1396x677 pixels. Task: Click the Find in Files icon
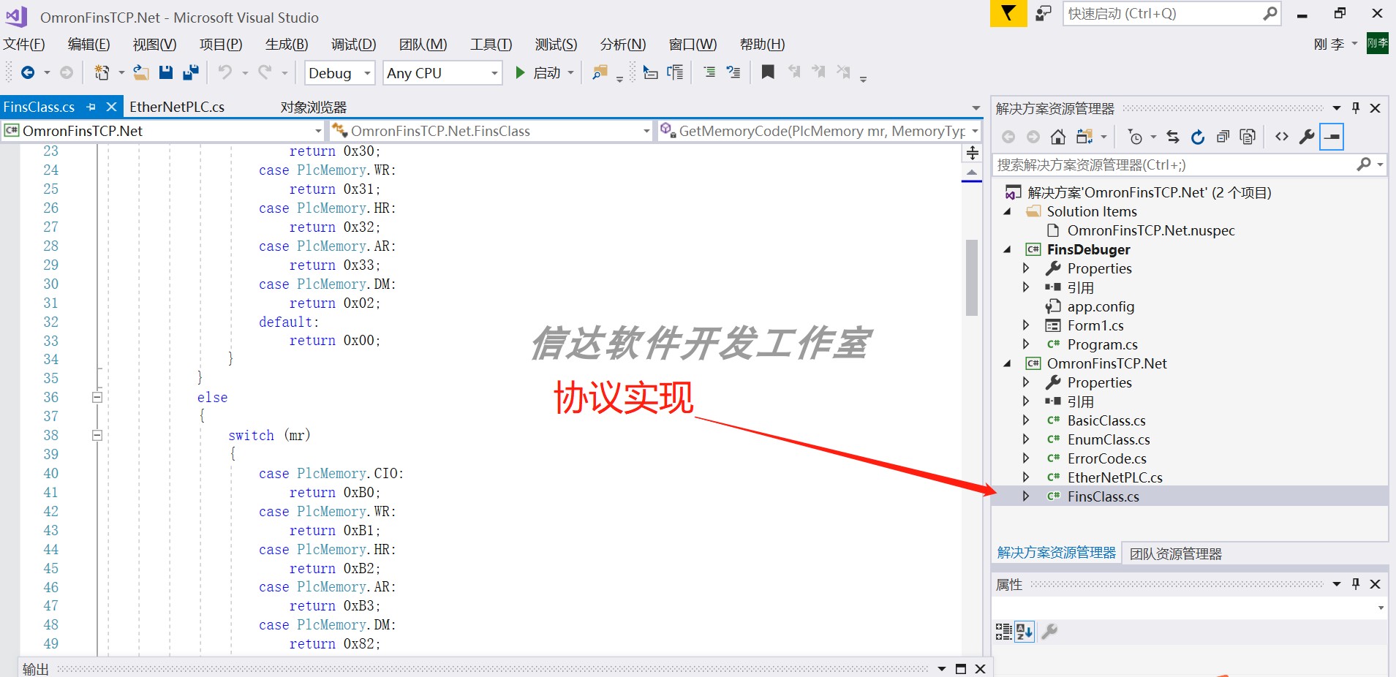[600, 72]
